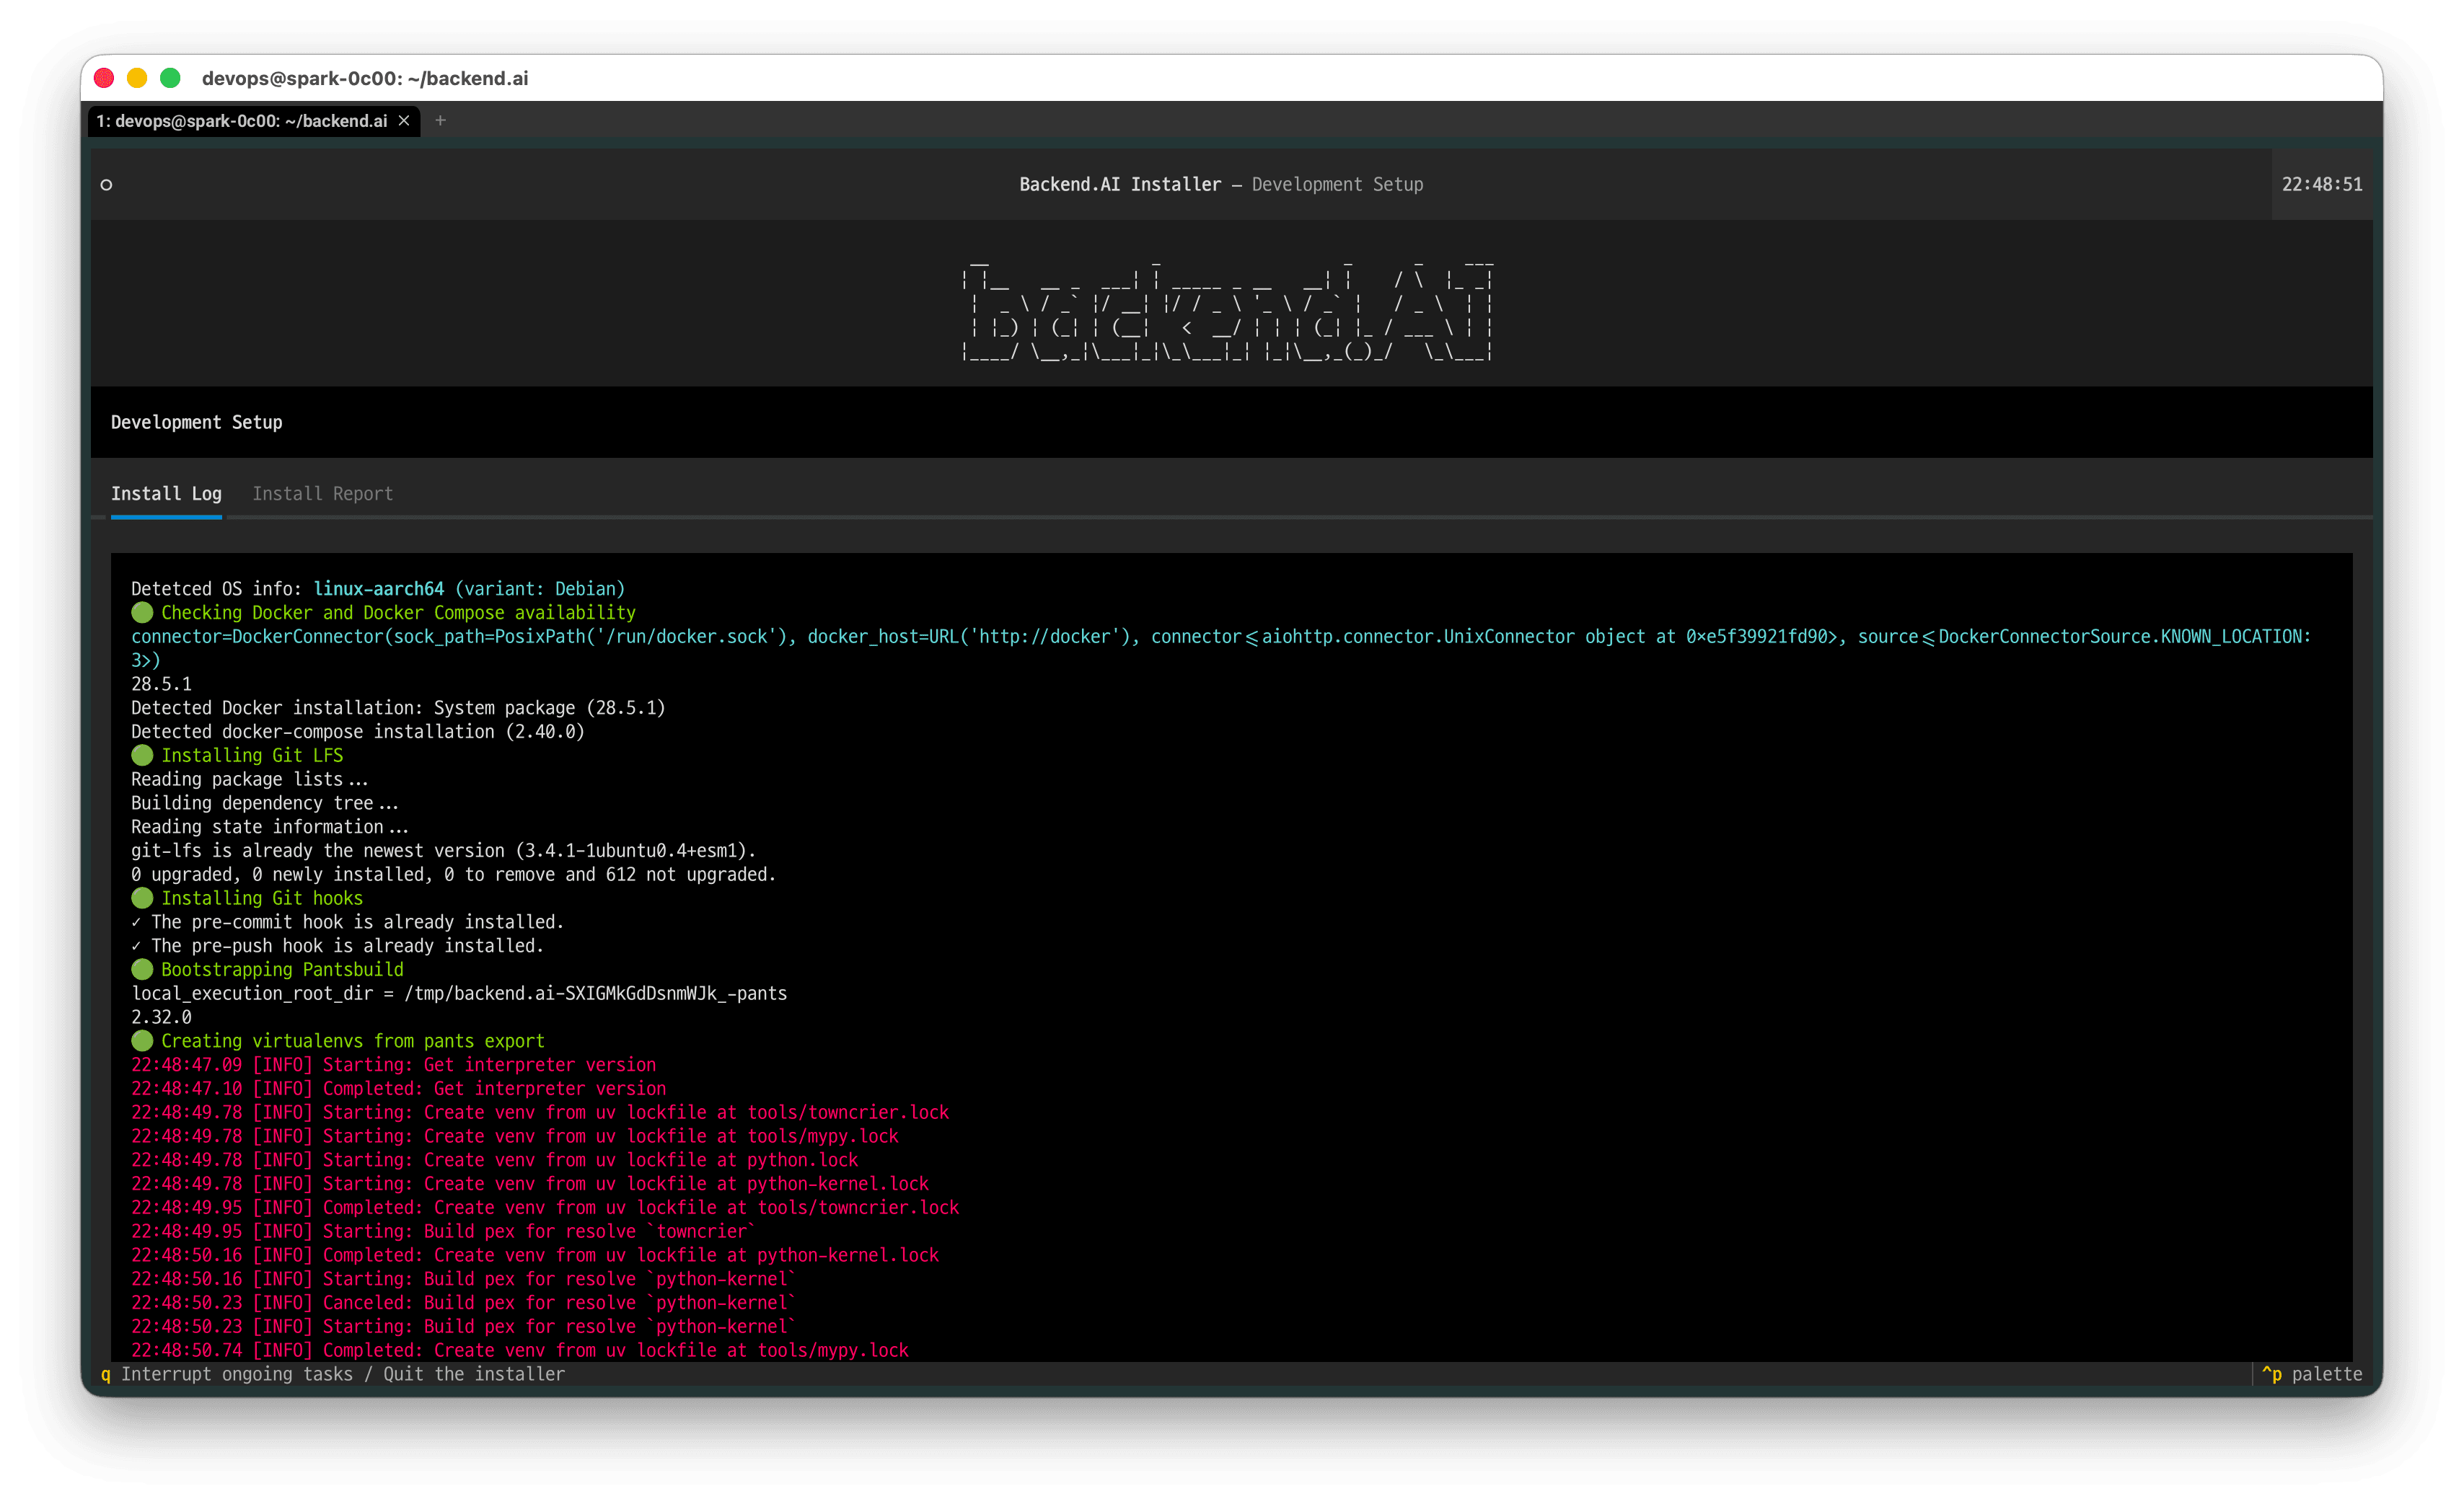The height and width of the screenshot is (1504, 2464).
Task: Click the circle icon in installer header
Action: point(106,185)
